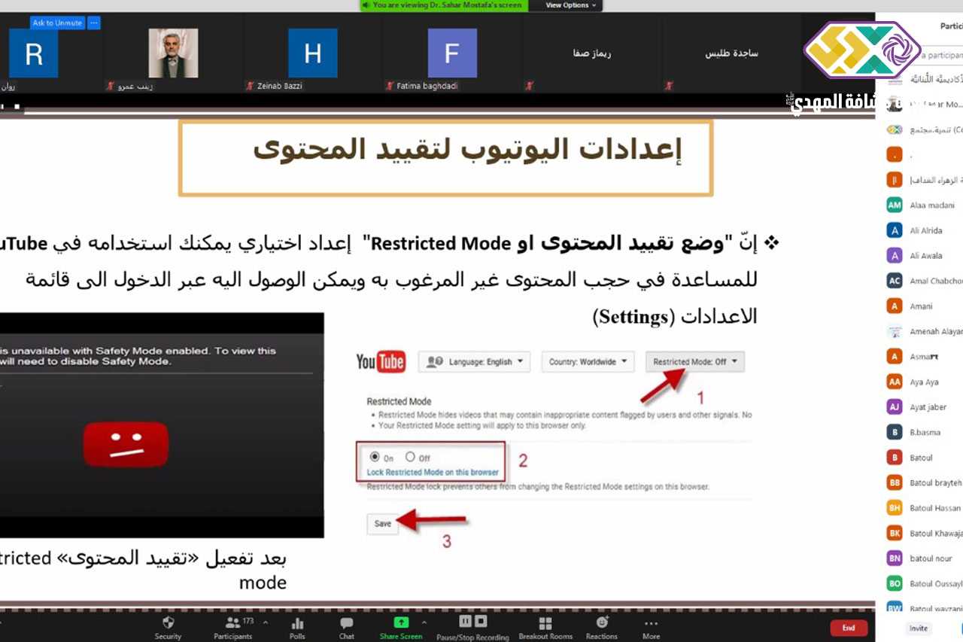Select the Restricted Mode Off radio button
The image size is (963, 642).
click(x=410, y=457)
